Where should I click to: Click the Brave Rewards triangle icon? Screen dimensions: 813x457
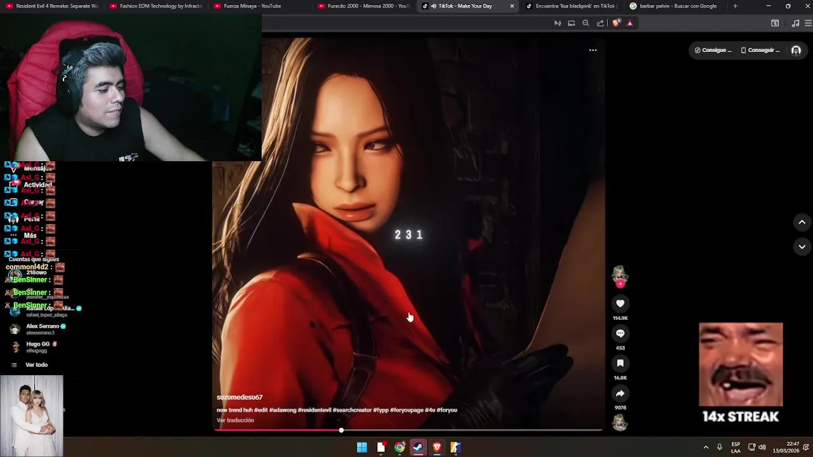pos(629,23)
